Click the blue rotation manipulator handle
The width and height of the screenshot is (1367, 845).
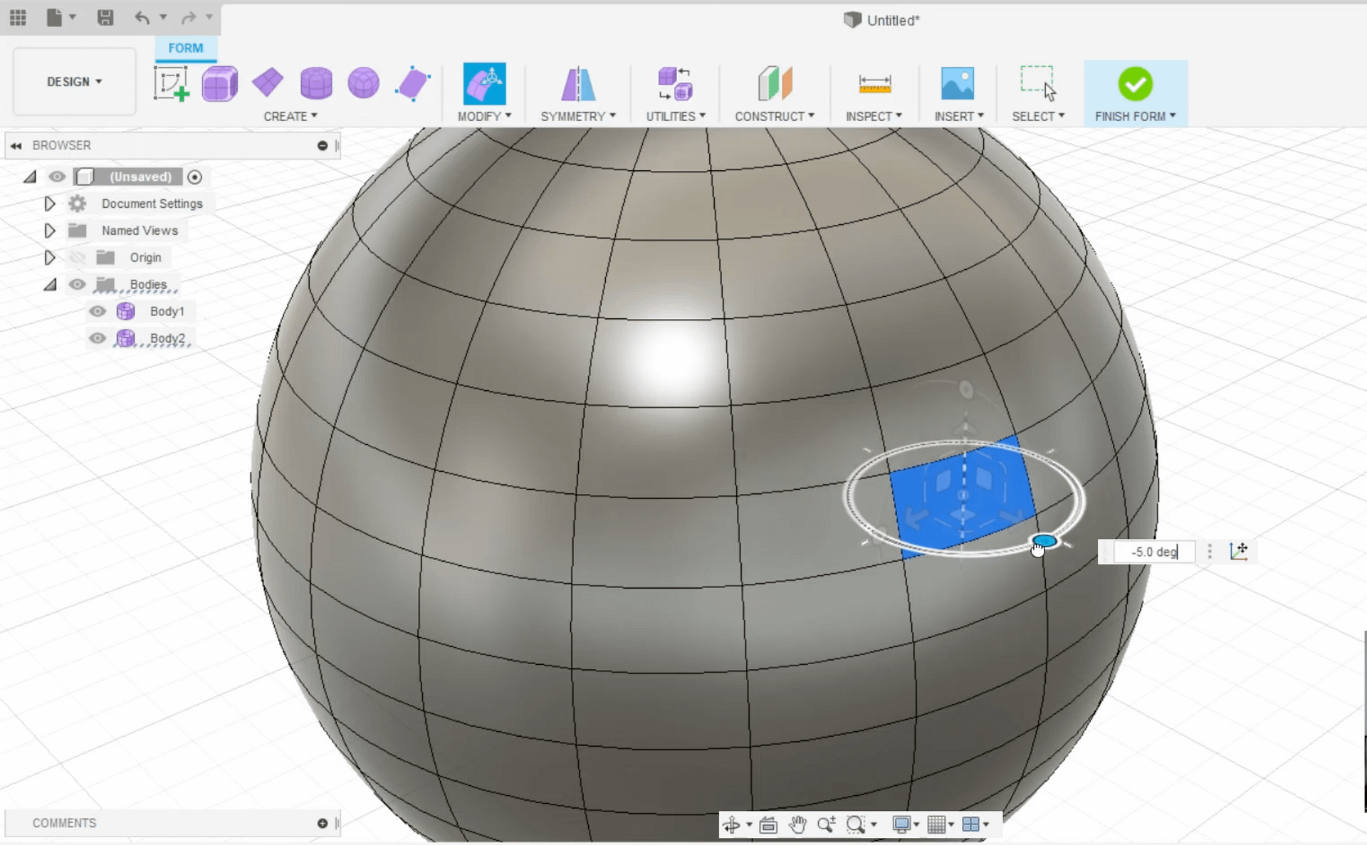tap(1044, 541)
